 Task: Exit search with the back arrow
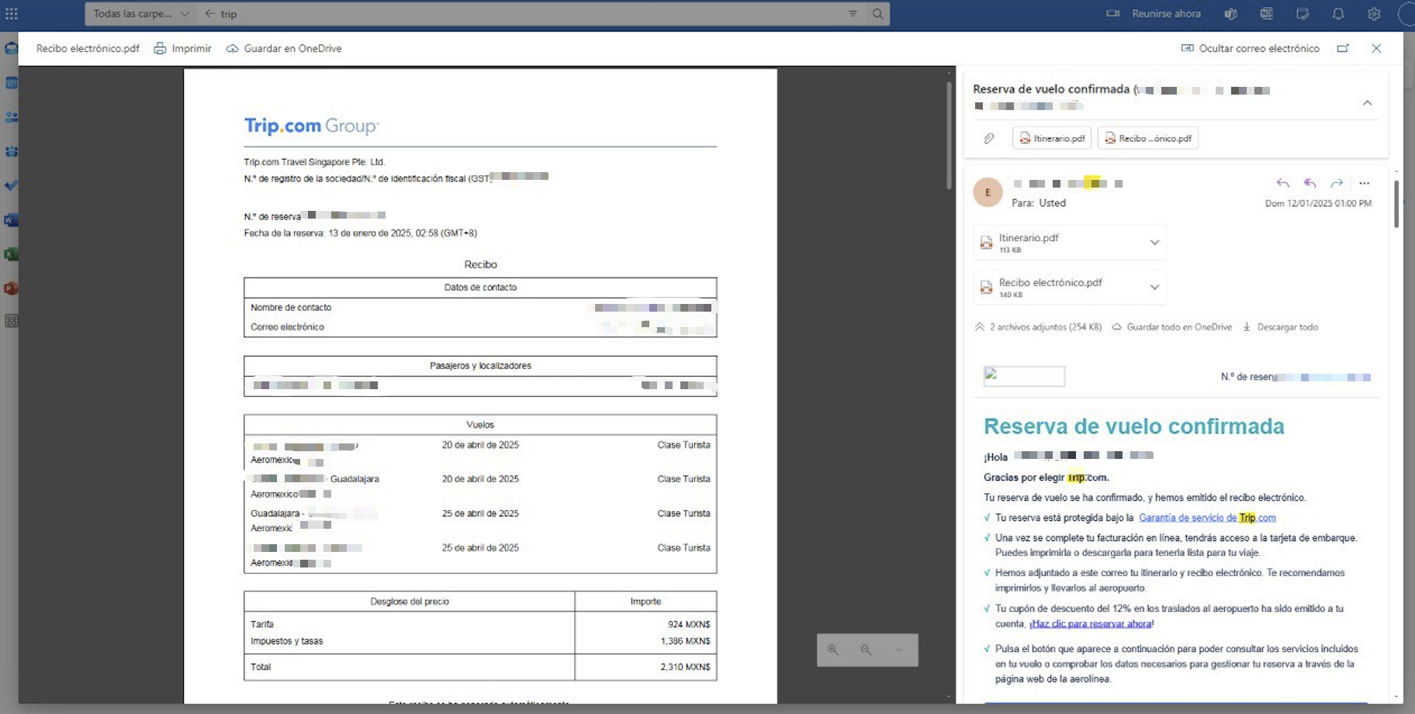(x=210, y=14)
